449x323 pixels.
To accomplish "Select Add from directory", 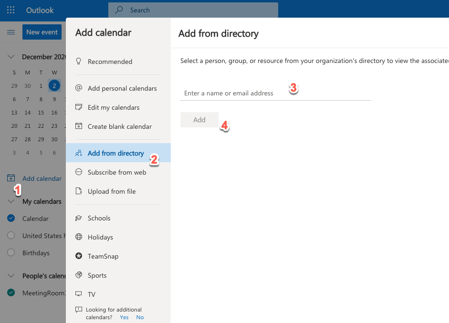I will point(118,153).
